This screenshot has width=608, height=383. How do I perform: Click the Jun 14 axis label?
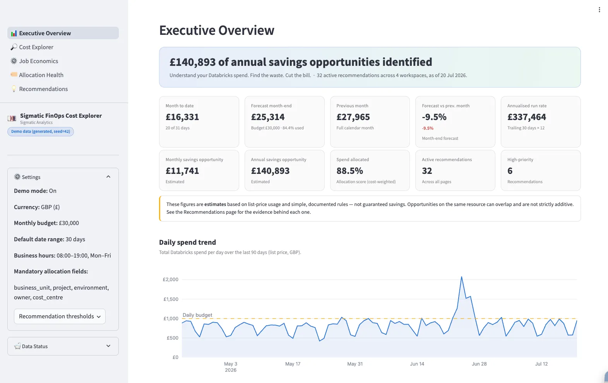417,364
